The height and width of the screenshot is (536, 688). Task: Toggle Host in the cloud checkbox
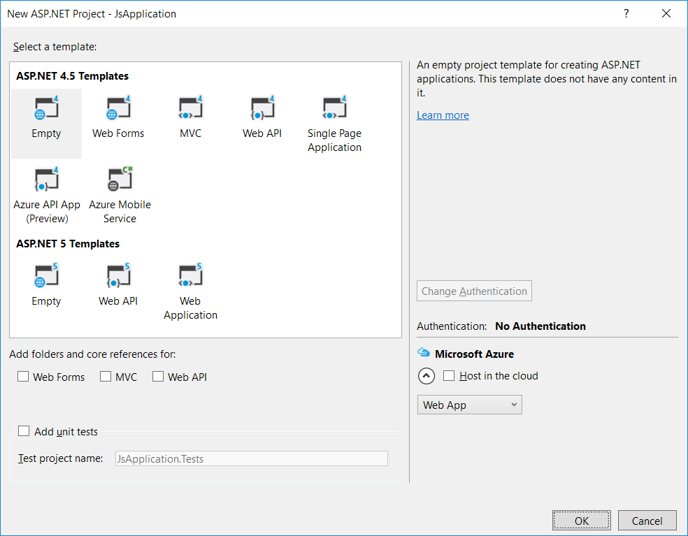point(449,375)
